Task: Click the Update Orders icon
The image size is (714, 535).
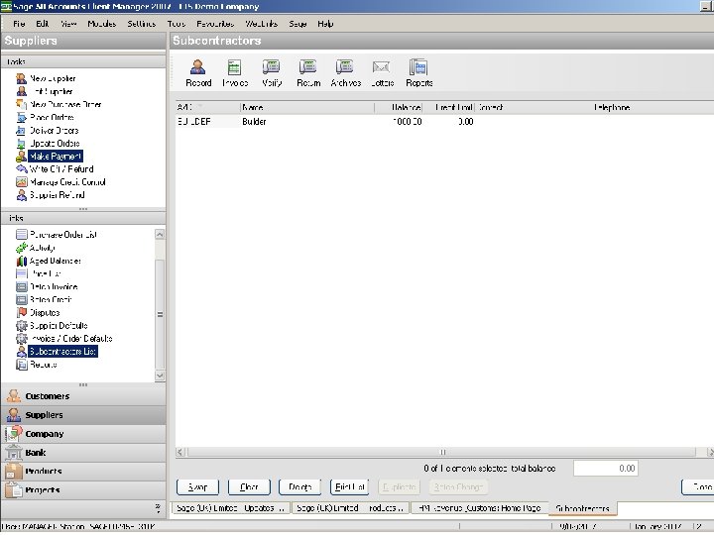Action: click(21, 144)
